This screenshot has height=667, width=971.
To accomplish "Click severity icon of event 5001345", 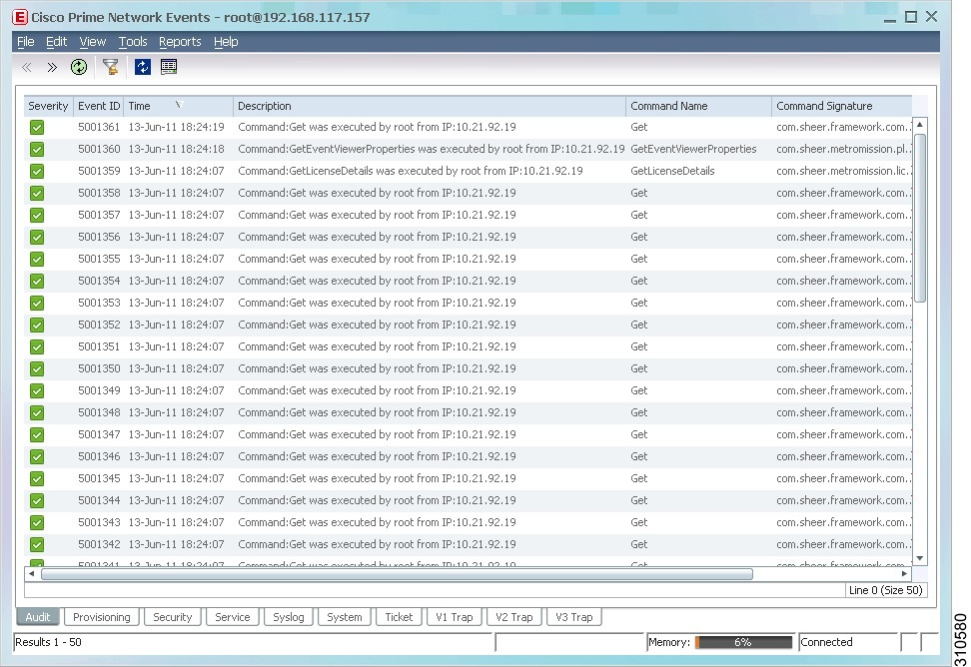I will click(37, 479).
